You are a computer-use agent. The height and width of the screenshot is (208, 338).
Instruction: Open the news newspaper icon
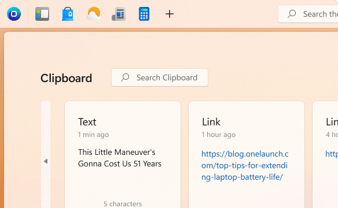pos(119,14)
